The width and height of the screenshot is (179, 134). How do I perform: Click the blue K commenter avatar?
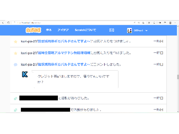25,74
